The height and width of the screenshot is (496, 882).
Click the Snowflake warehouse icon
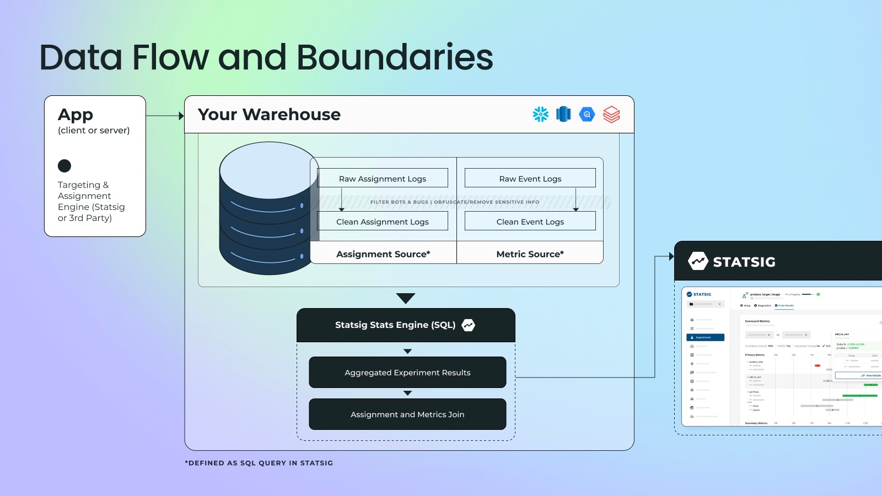coord(541,114)
